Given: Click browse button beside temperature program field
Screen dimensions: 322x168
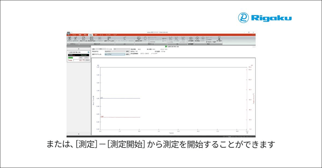Looking at the screenshot, I should pyautogui.click(x=127, y=54).
